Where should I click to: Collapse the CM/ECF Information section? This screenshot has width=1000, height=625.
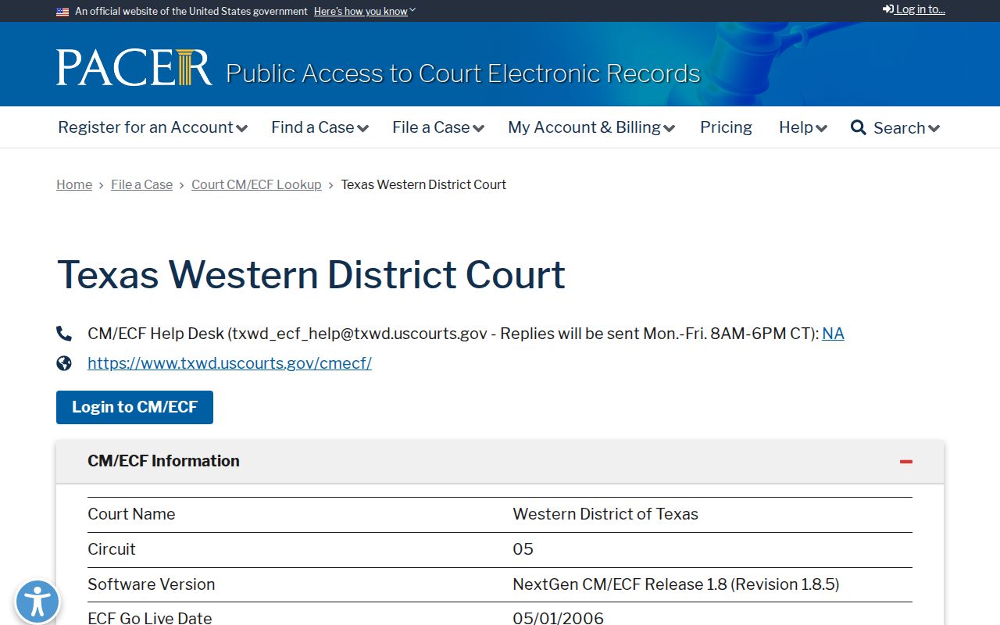(x=906, y=462)
